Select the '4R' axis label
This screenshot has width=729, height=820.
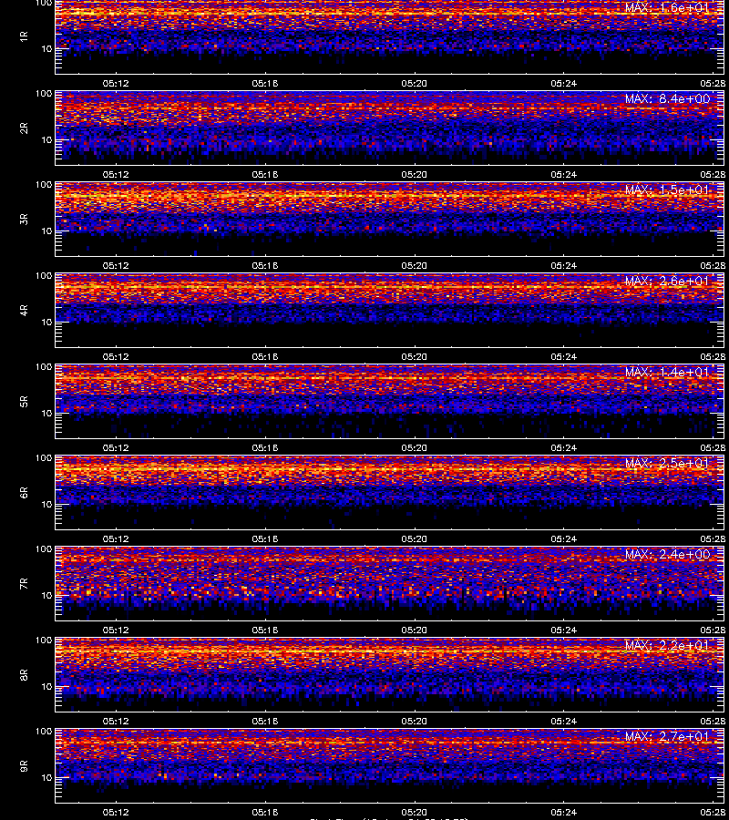[x=24, y=310]
